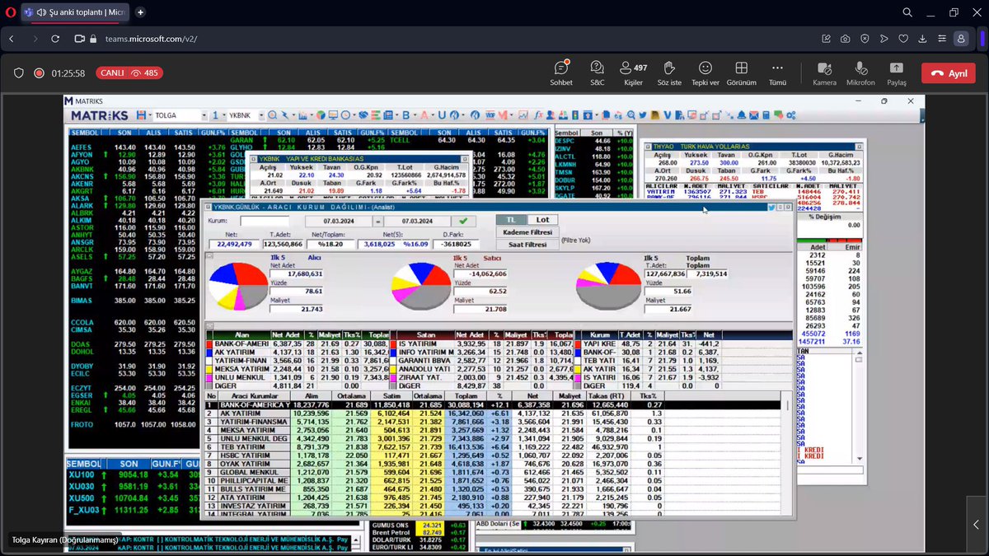The width and height of the screenshot is (989, 556).
Task: Show the Kişiler participants list
Action: point(633,72)
